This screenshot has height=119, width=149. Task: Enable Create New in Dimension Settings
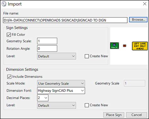coord(87,105)
